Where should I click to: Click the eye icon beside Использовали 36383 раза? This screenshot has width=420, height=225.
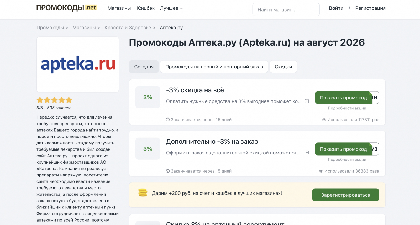click(321, 171)
